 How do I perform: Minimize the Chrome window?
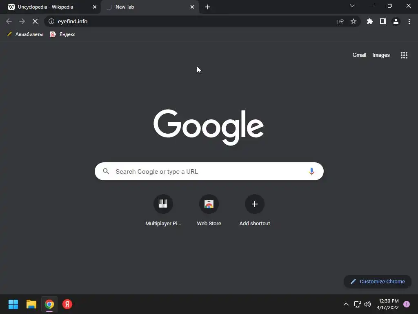[371, 6]
